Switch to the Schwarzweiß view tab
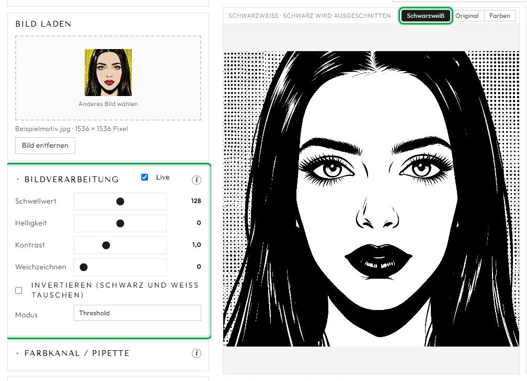The height and width of the screenshot is (381, 527). click(426, 16)
